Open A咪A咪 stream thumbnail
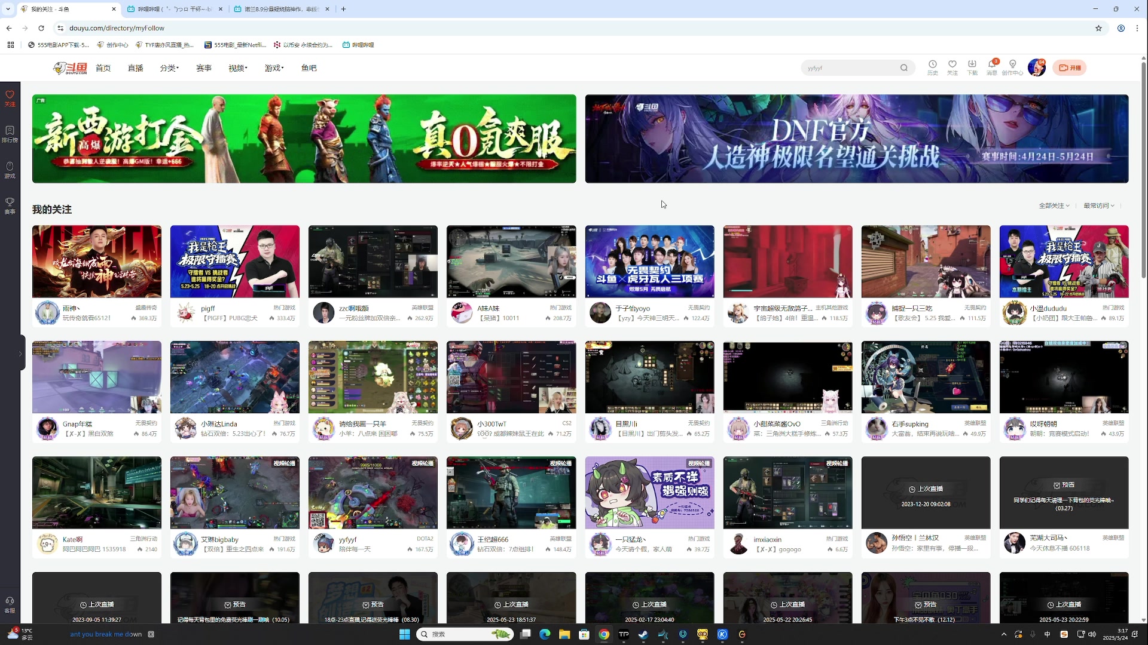1148x645 pixels. pos(511,261)
